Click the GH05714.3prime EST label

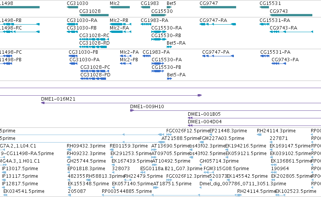click(x=219, y=161)
